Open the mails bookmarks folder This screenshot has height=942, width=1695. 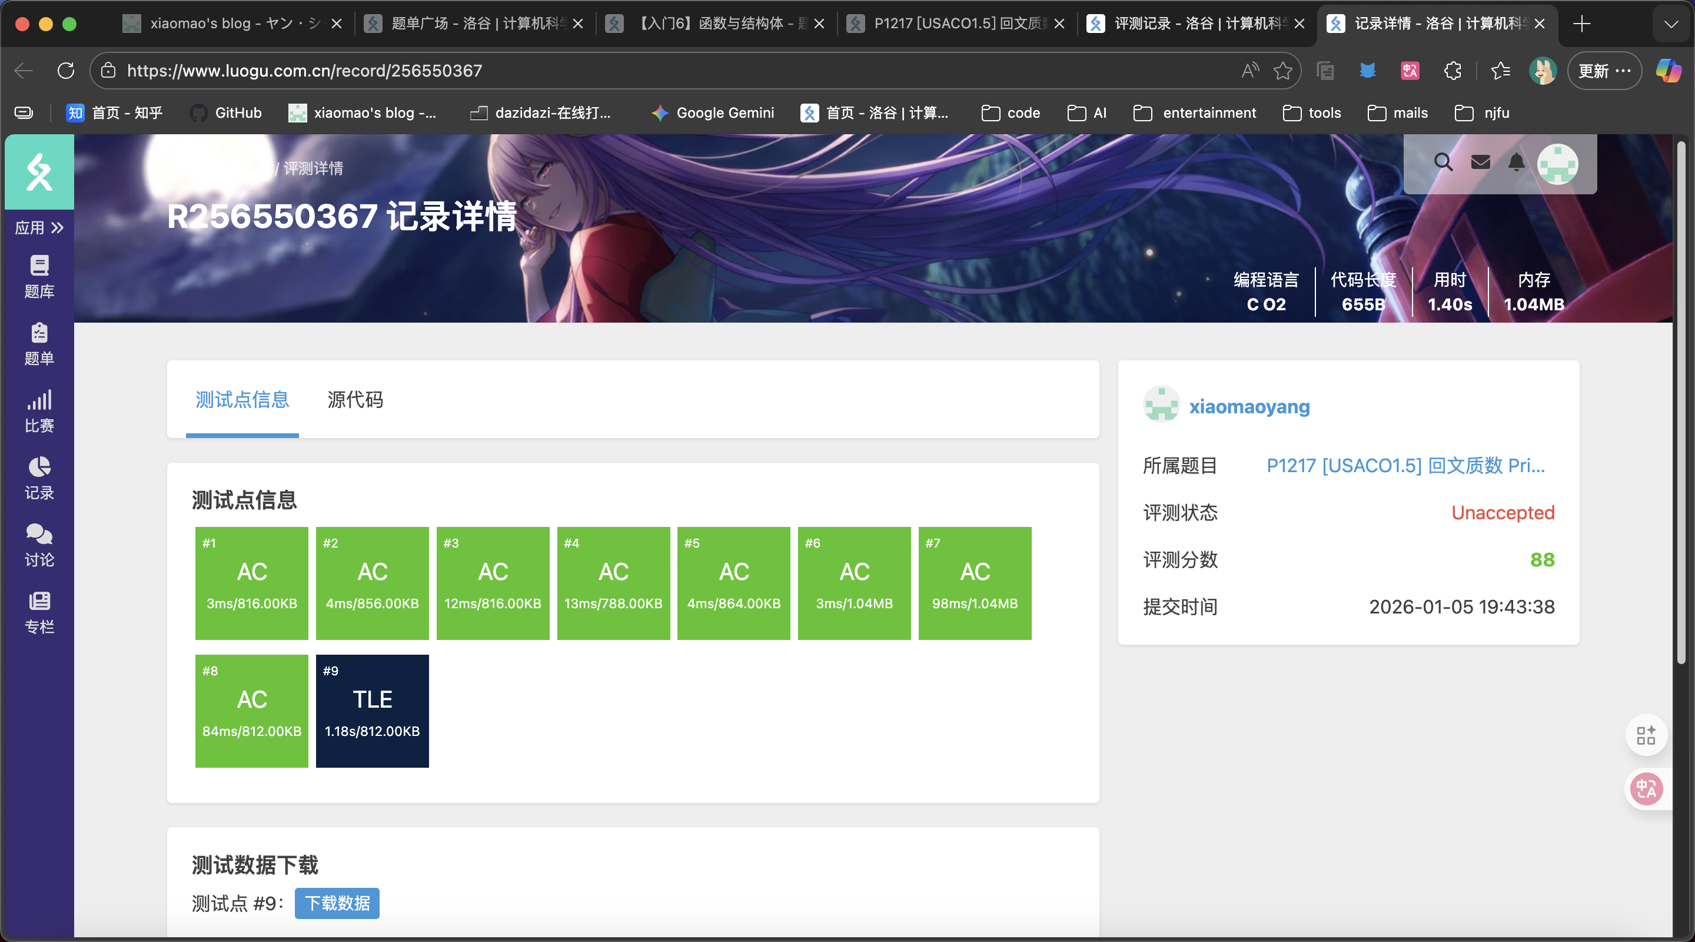(1398, 112)
